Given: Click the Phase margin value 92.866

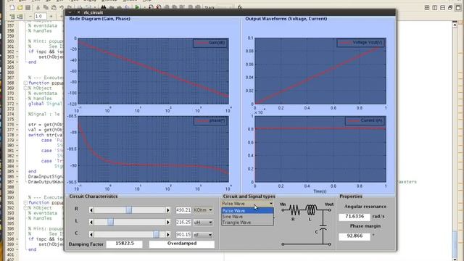Looking at the screenshot, I should click(355, 236).
